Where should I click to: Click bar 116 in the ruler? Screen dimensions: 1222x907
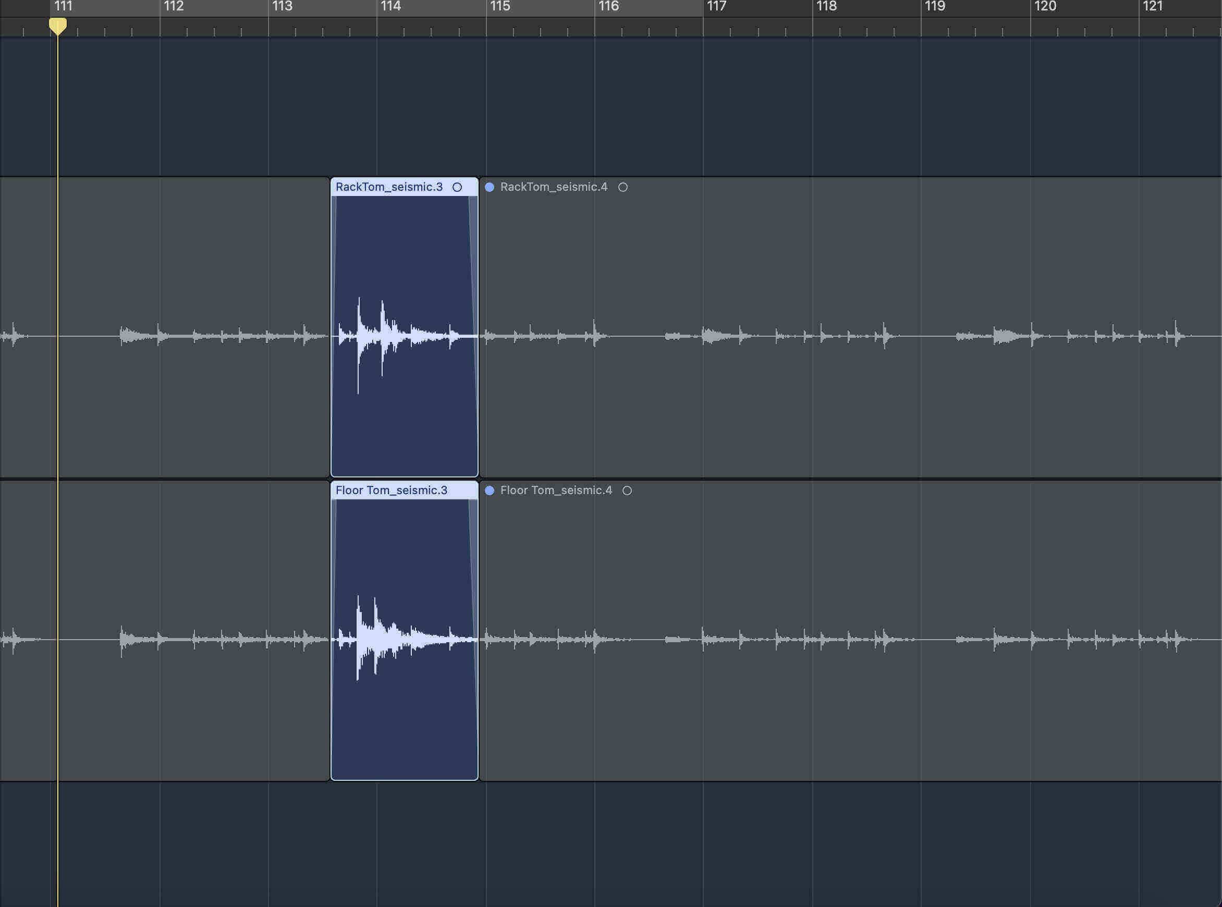point(608,7)
